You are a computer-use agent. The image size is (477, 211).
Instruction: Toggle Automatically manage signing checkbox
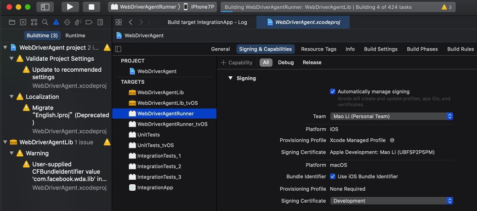pyautogui.click(x=333, y=91)
